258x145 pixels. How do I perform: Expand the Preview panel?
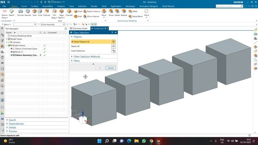click(x=7, y=131)
